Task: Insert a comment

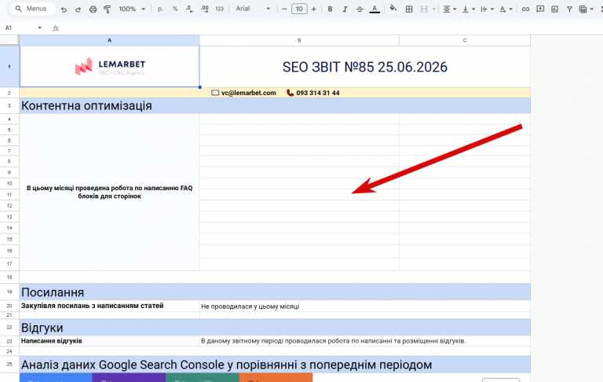Action: tap(540, 9)
